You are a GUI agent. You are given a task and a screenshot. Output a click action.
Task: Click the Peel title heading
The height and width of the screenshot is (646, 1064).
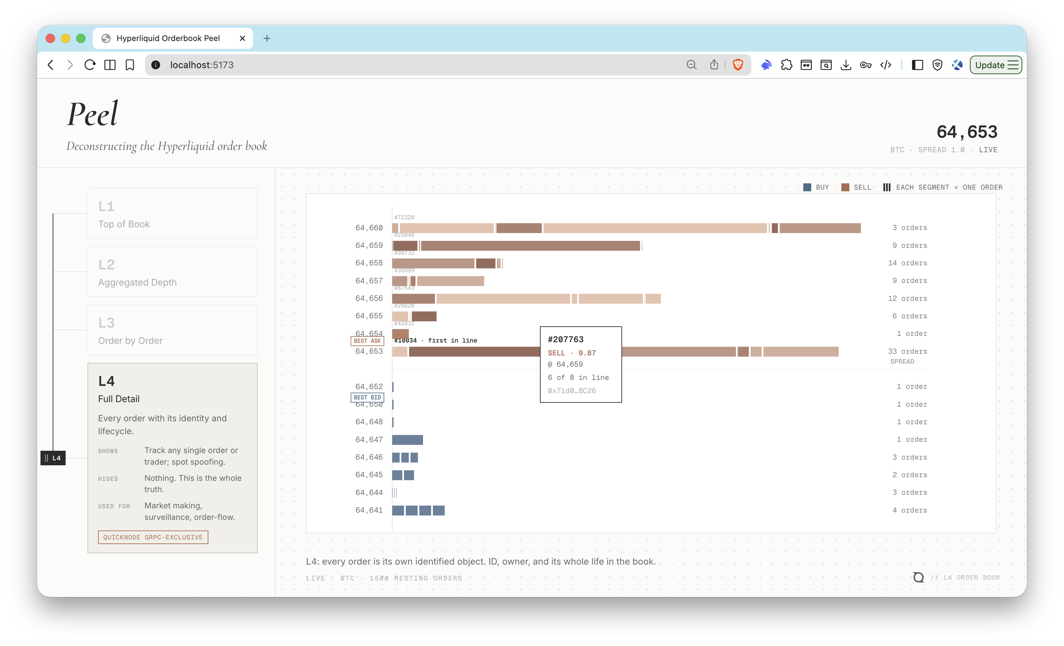[x=92, y=114]
